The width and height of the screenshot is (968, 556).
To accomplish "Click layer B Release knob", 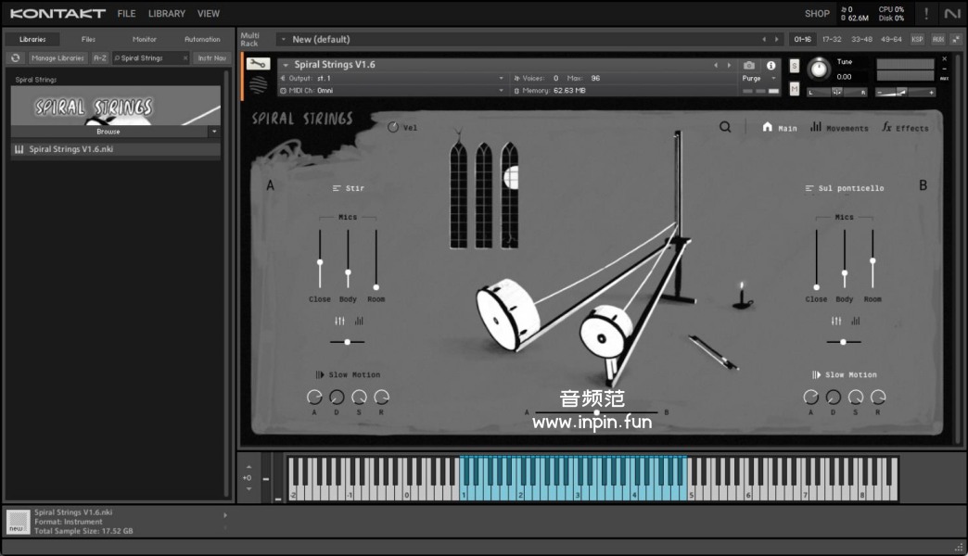I will (x=878, y=397).
